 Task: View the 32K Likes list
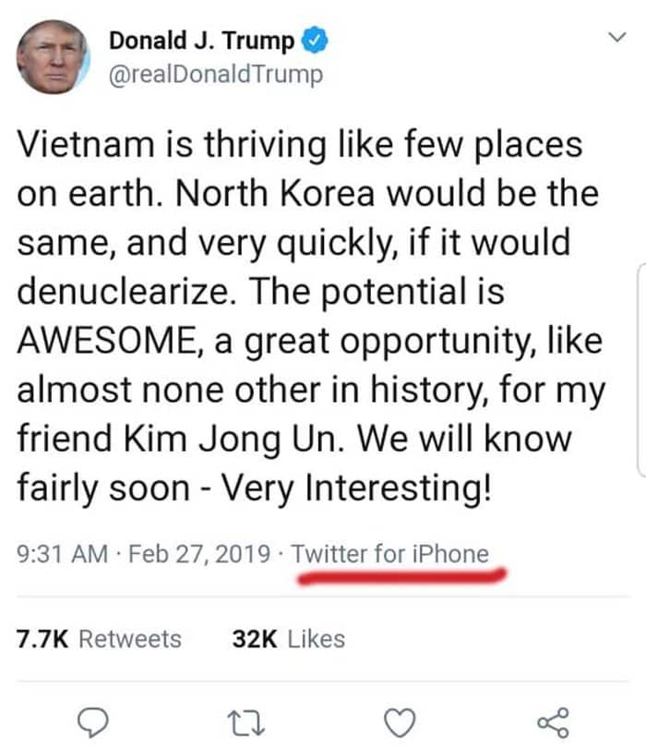click(x=286, y=637)
